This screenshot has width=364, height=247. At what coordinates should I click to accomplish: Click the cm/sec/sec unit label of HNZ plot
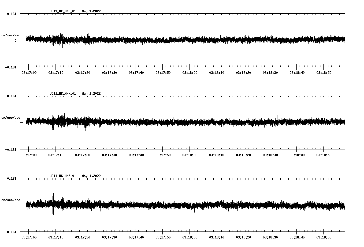coord(11,200)
